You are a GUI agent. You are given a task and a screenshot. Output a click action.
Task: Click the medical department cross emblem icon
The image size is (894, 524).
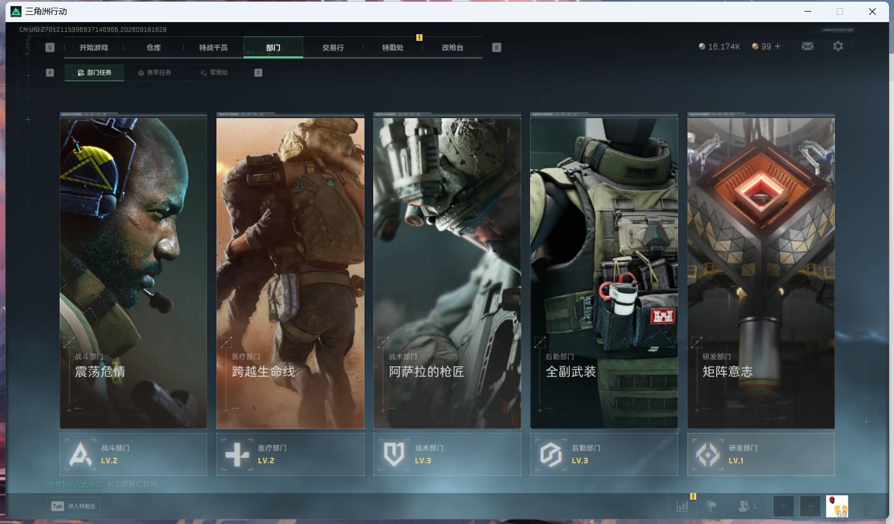tap(237, 455)
